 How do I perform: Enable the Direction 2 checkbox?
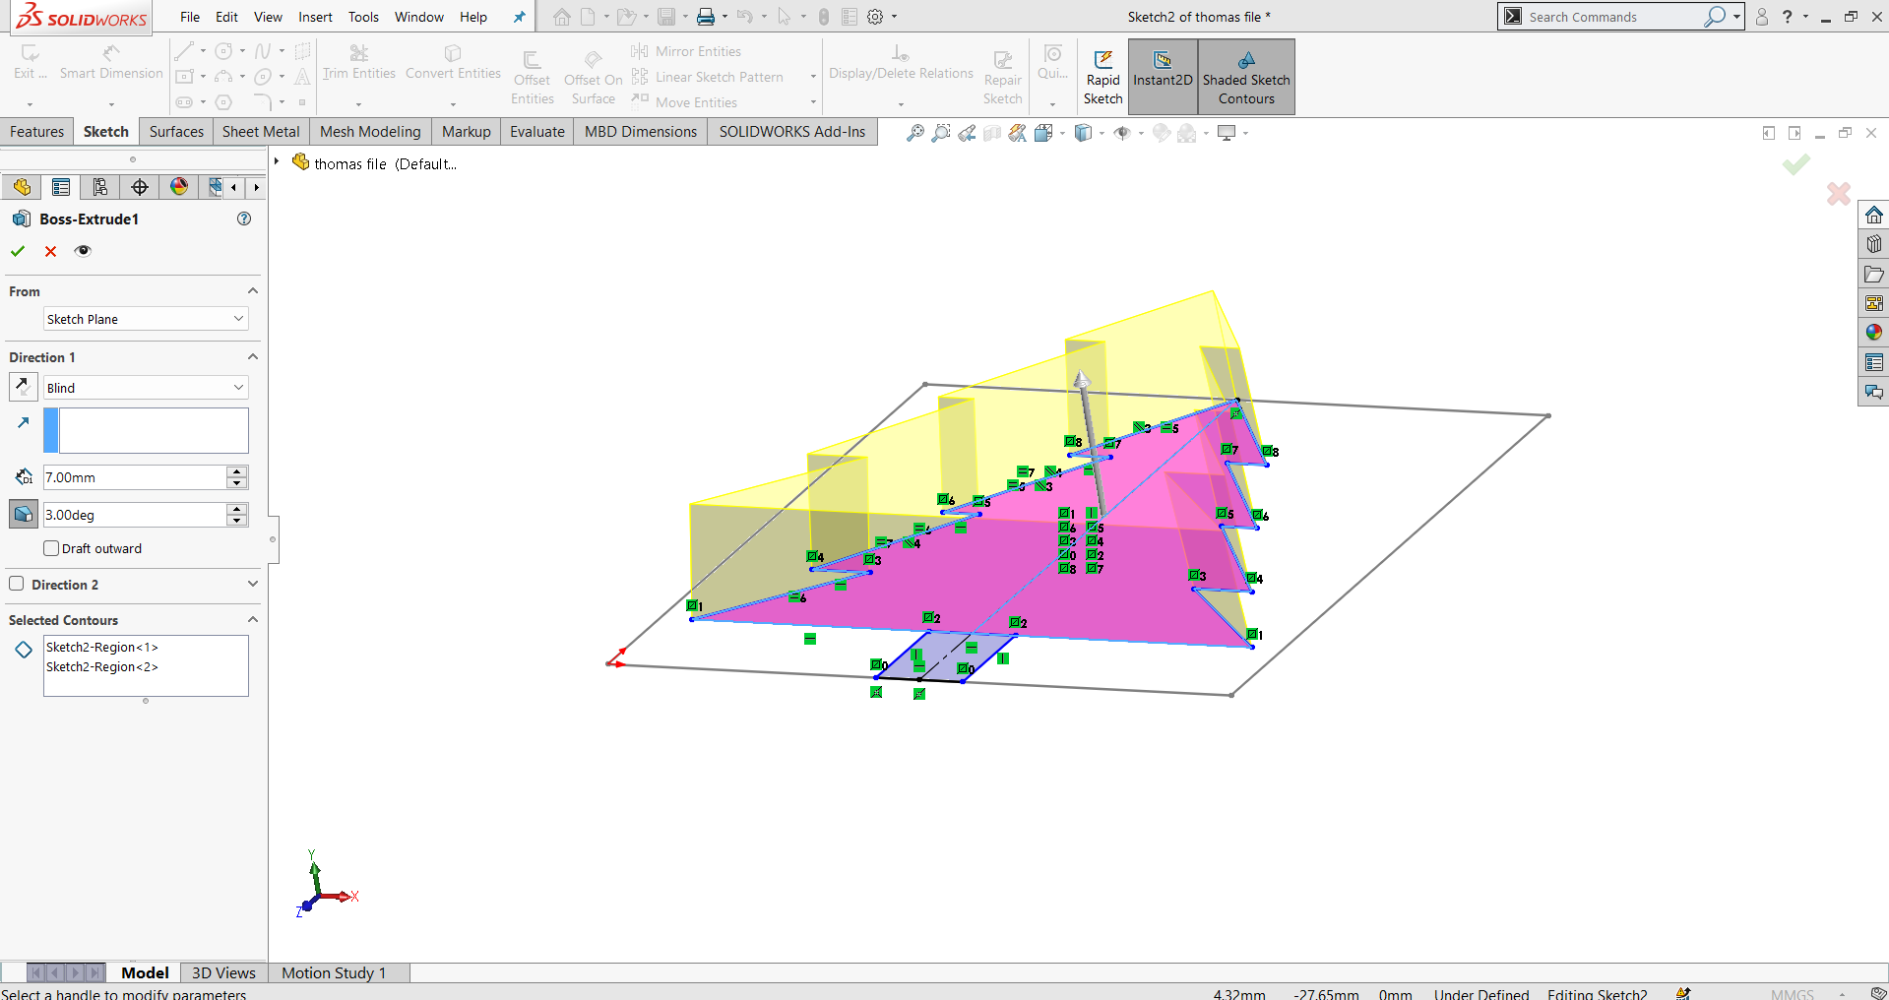pos(17,584)
